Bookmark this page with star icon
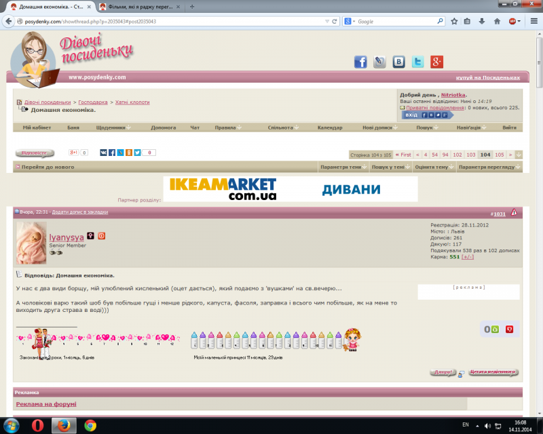The width and height of the screenshot is (543, 434). coord(454,22)
